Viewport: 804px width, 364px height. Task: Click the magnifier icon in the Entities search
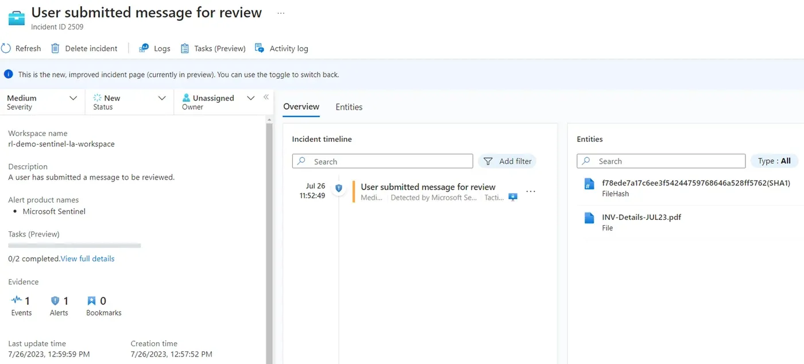coord(586,161)
